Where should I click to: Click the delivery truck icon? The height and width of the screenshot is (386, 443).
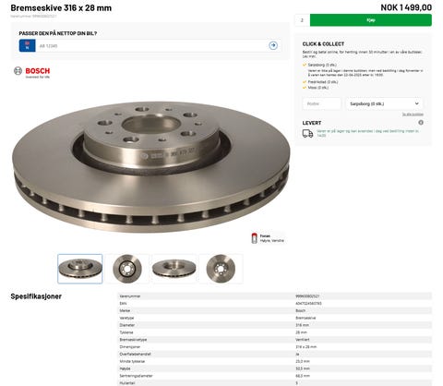pyautogui.click(x=307, y=133)
